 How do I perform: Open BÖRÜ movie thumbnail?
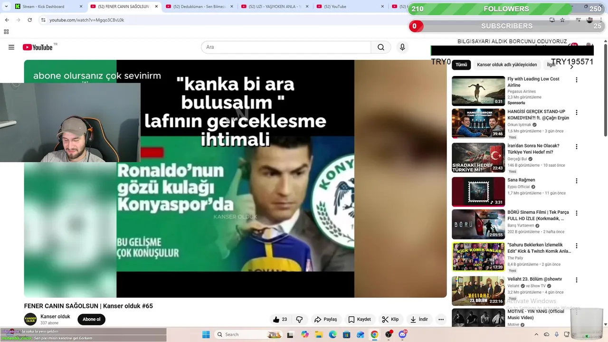478,224
